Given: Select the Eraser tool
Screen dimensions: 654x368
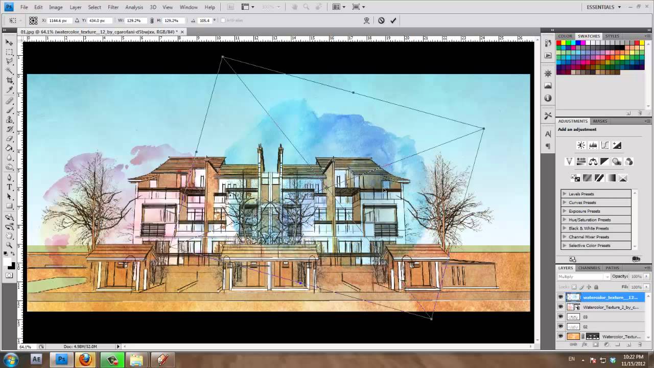Looking at the screenshot, I should pyautogui.click(x=9, y=139).
